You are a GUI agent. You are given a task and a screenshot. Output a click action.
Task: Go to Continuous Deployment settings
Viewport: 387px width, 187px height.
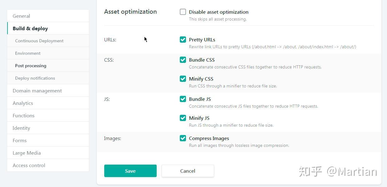39,41
